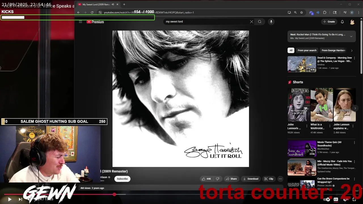The height and width of the screenshot is (204, 363).
Task: Bookmark this page with the star
Action: click(301, 12)
